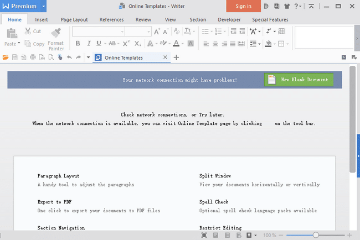Toggle bold formatting

pyautogui.click(x=78, y=43)
